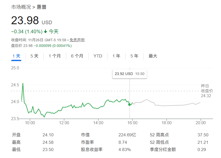Click the 市盈率 value 8.74
The width and height of the screenshot is (221, 158).
[123, 142]
